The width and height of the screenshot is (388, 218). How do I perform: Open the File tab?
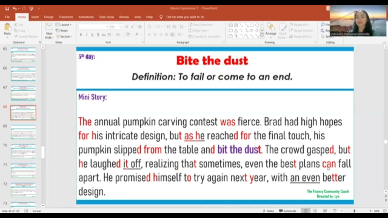7,17
